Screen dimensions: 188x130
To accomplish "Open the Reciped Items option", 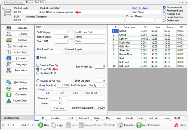I will pyautogui.click(x=17, y=52).
